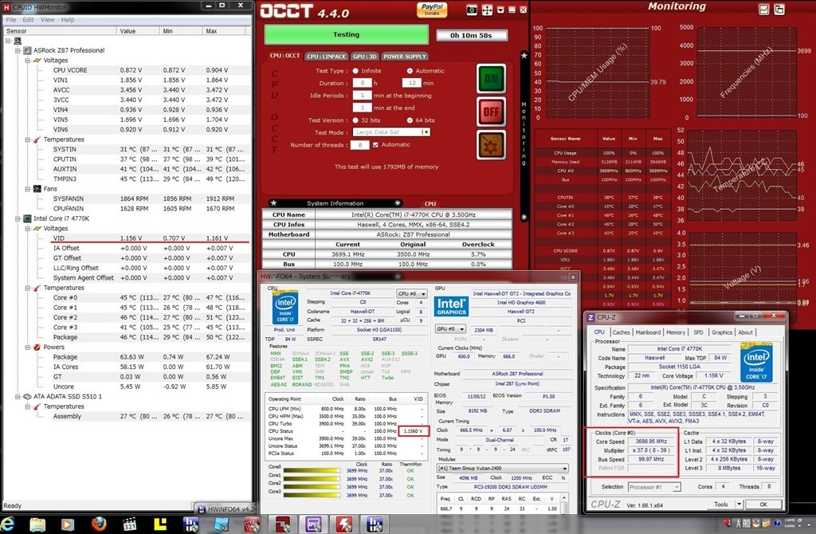Click the OCCT screenshot camera icon
This screenshot has width=816, height=534.
pyautogui.click(x=472, y=10)
